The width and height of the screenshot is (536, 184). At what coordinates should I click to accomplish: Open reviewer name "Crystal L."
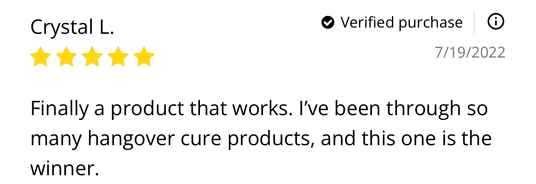click(x=72, y=28)
